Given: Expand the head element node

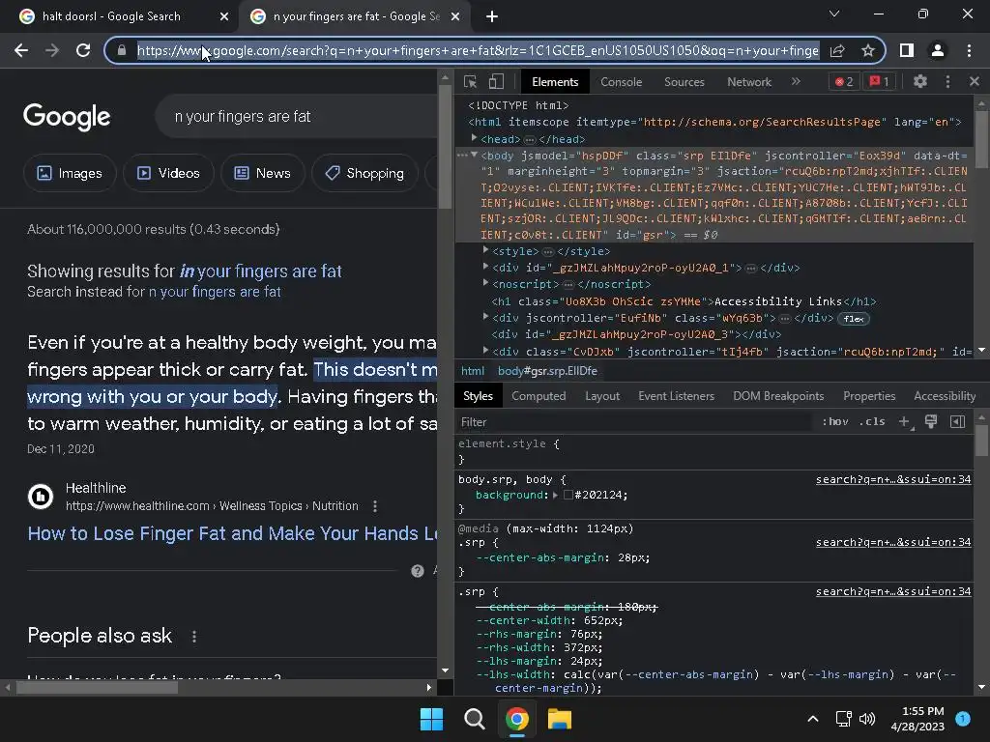Looking at the screenshot, I should coord(474,138).
